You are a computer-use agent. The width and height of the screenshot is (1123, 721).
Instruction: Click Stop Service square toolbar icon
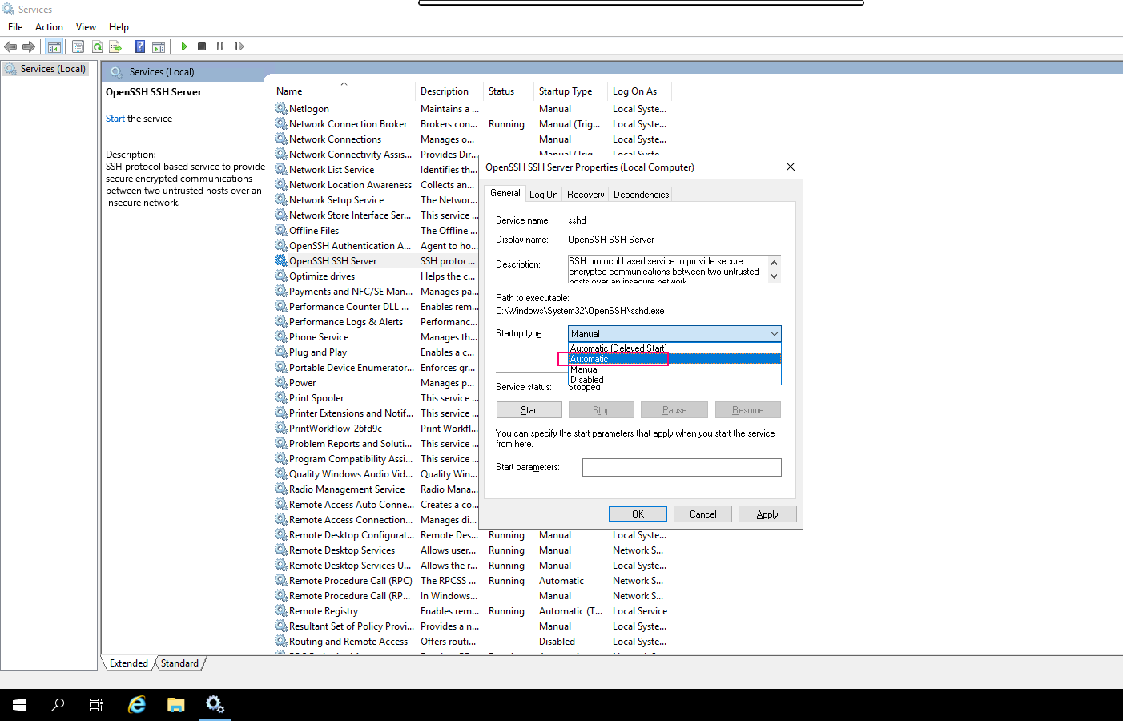[x=202, y=46]
